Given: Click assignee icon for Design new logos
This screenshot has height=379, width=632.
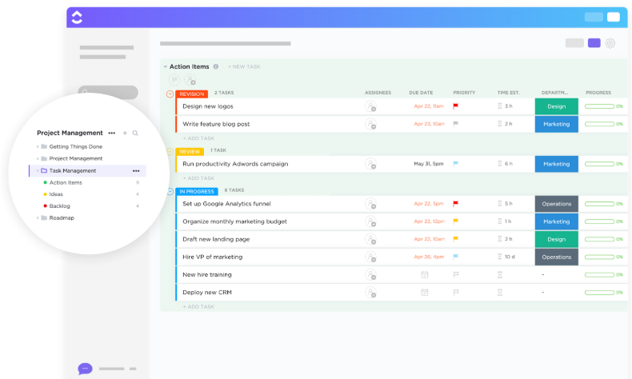Looking at the screenshot, I should pos(370,106).
